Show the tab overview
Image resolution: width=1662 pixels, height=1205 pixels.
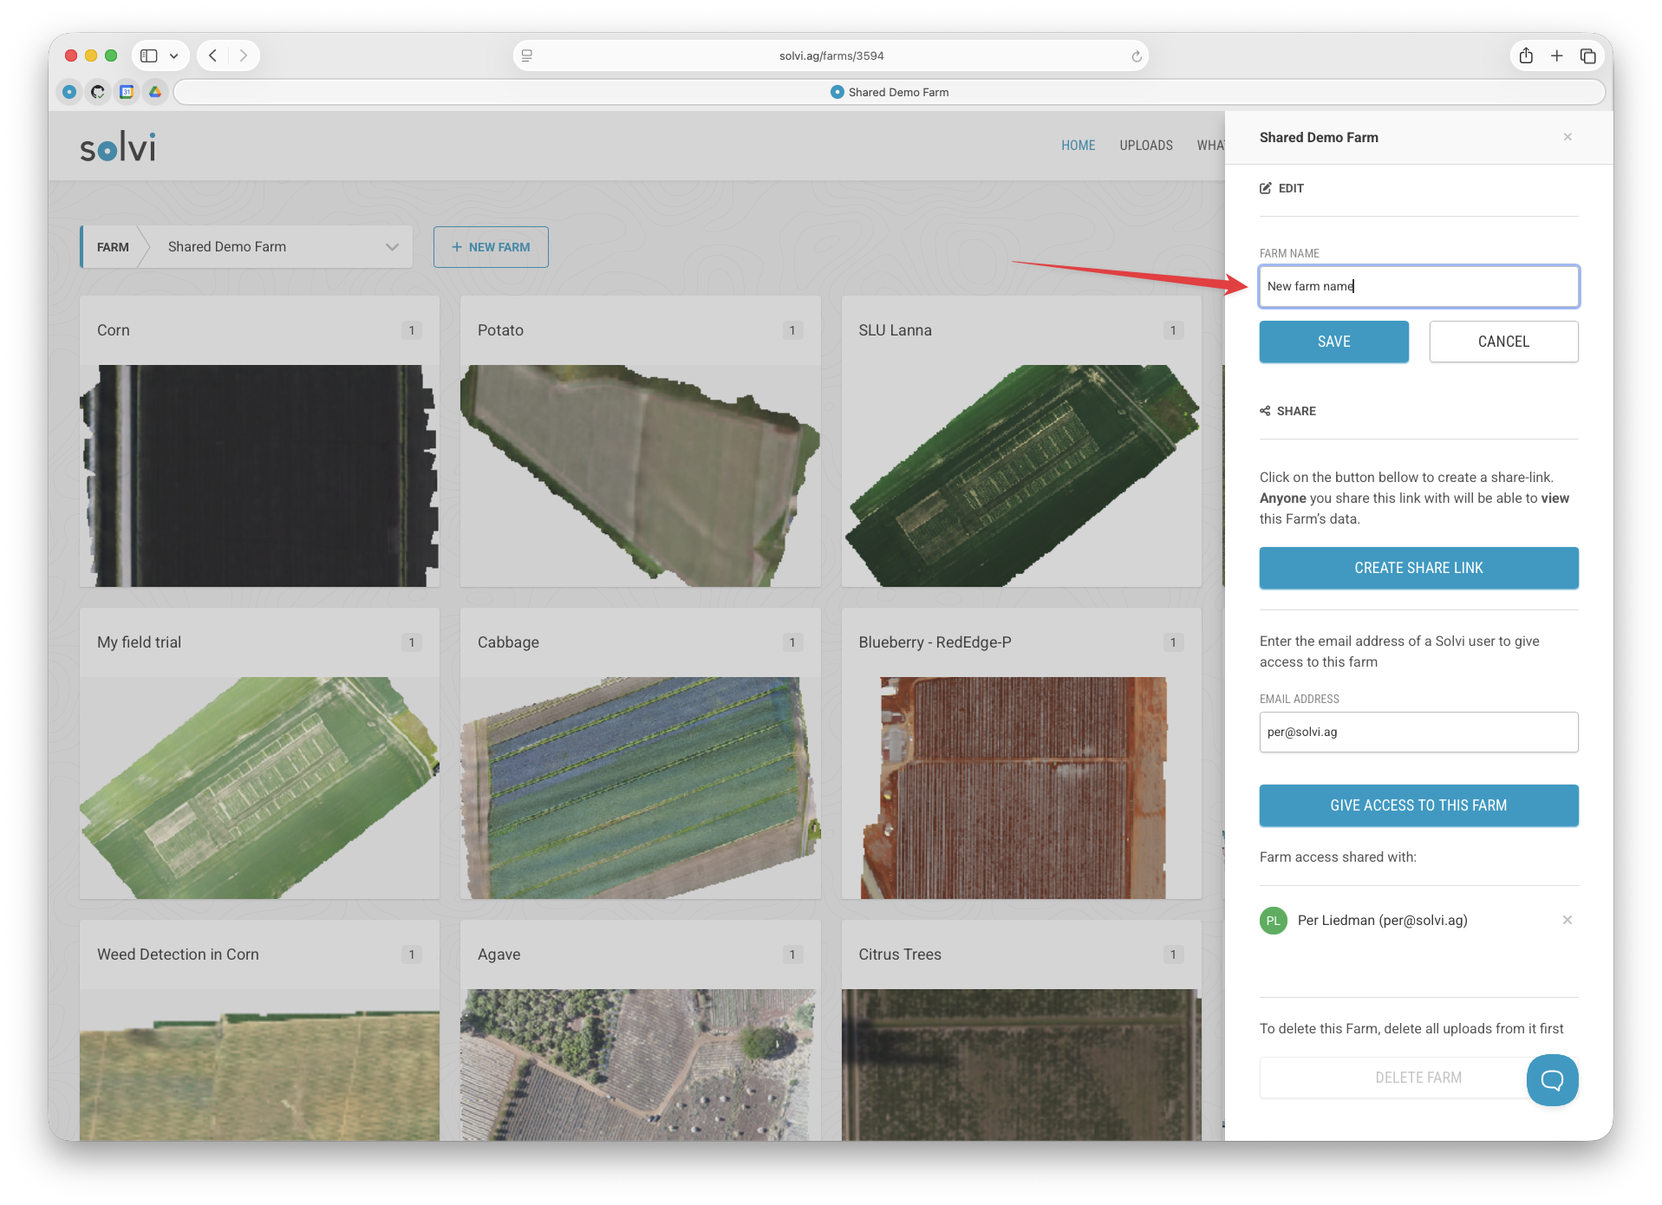pyautogui.click(x=1587, y=55)
